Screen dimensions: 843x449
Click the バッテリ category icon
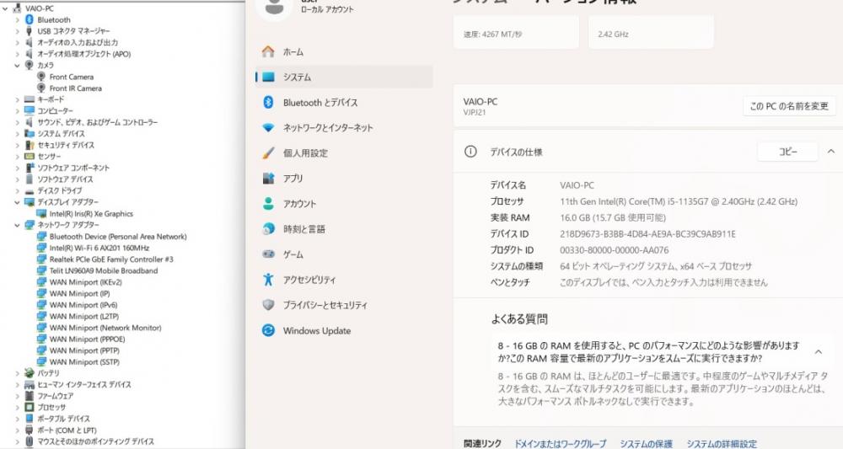coord(30,372)
